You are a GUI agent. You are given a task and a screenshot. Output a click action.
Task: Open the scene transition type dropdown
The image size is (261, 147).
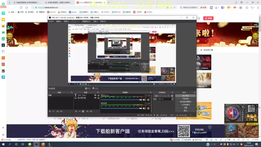pos(162,96)
